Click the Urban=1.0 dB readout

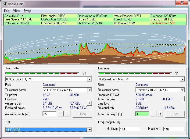[x=87, y=19]
